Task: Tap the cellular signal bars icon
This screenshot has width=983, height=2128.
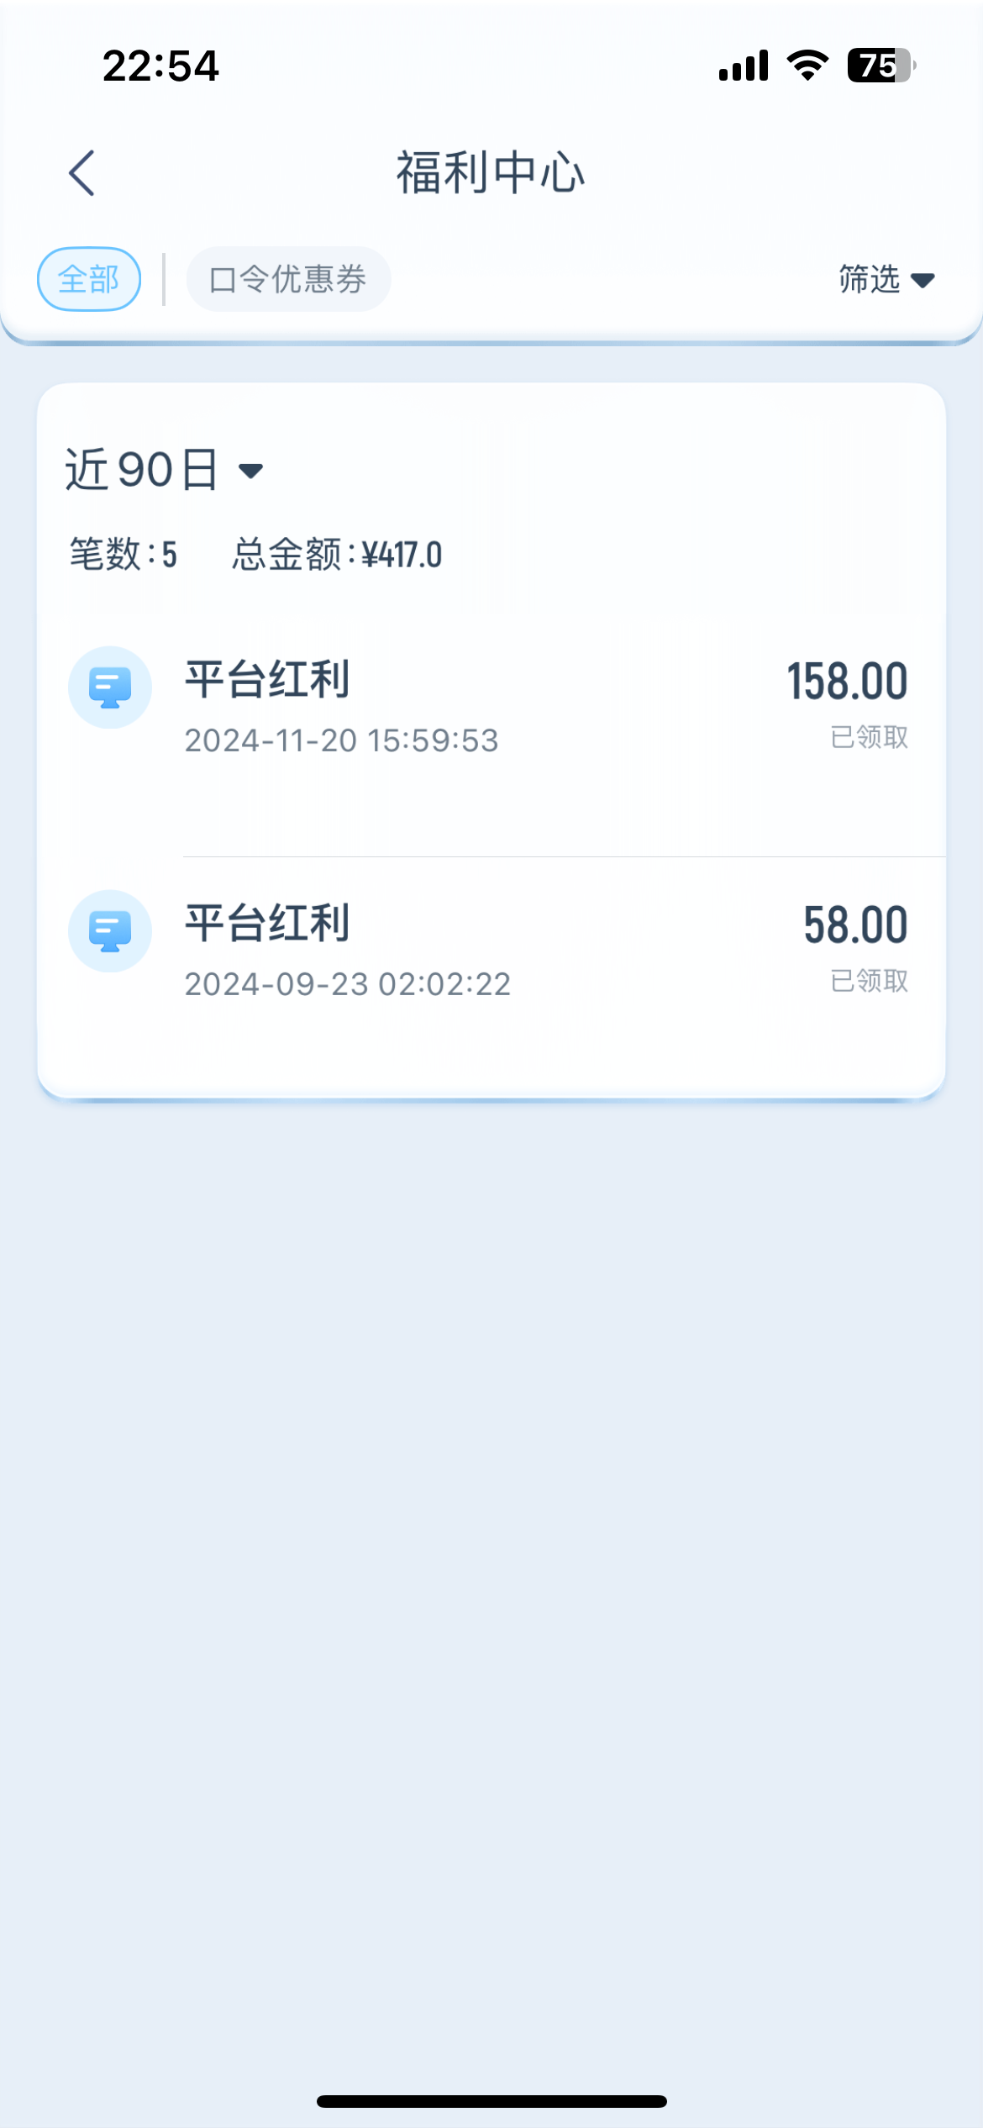Action: [744, 66]
